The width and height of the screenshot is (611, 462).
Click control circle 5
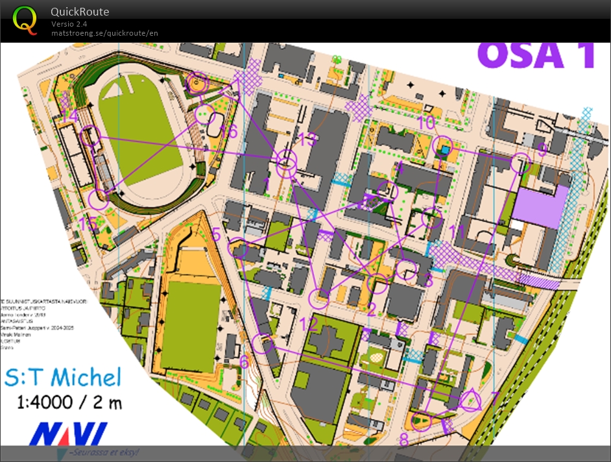(240, 250)
